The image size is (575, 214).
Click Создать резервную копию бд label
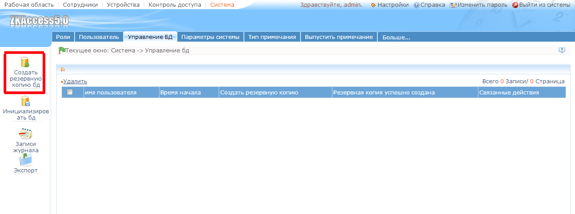pos(26,78)
